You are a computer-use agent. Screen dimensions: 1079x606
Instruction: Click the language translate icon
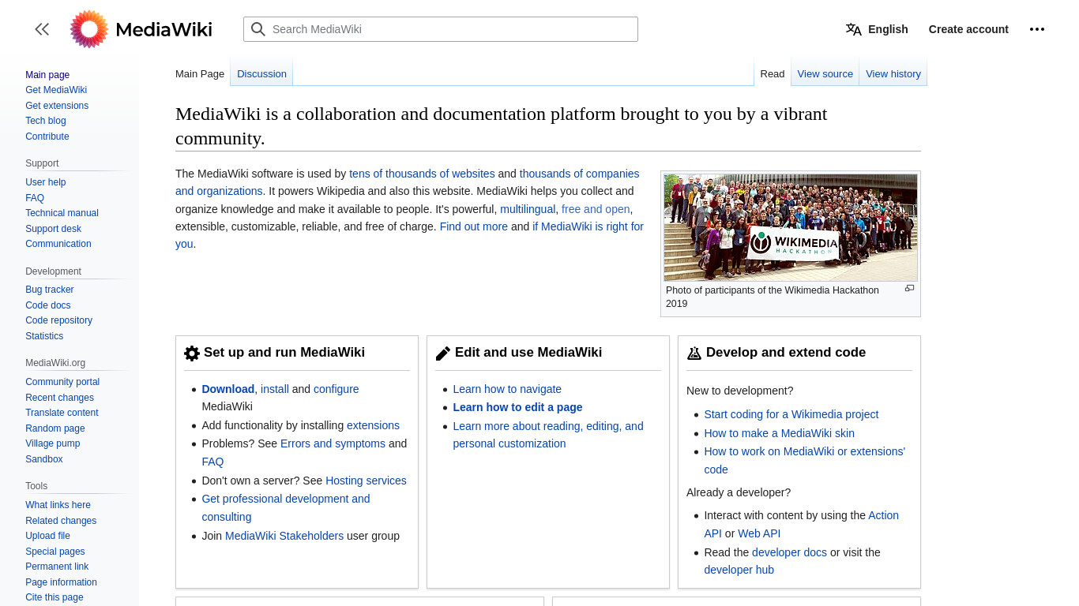point(853,29)
